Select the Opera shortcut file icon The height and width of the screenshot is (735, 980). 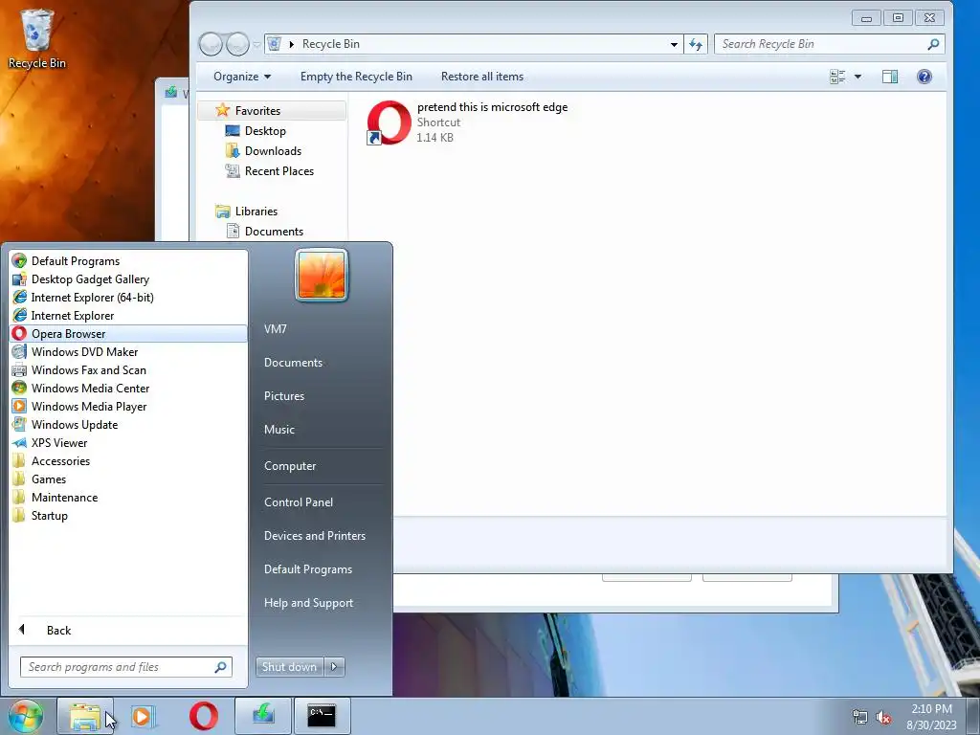[389, 122]
